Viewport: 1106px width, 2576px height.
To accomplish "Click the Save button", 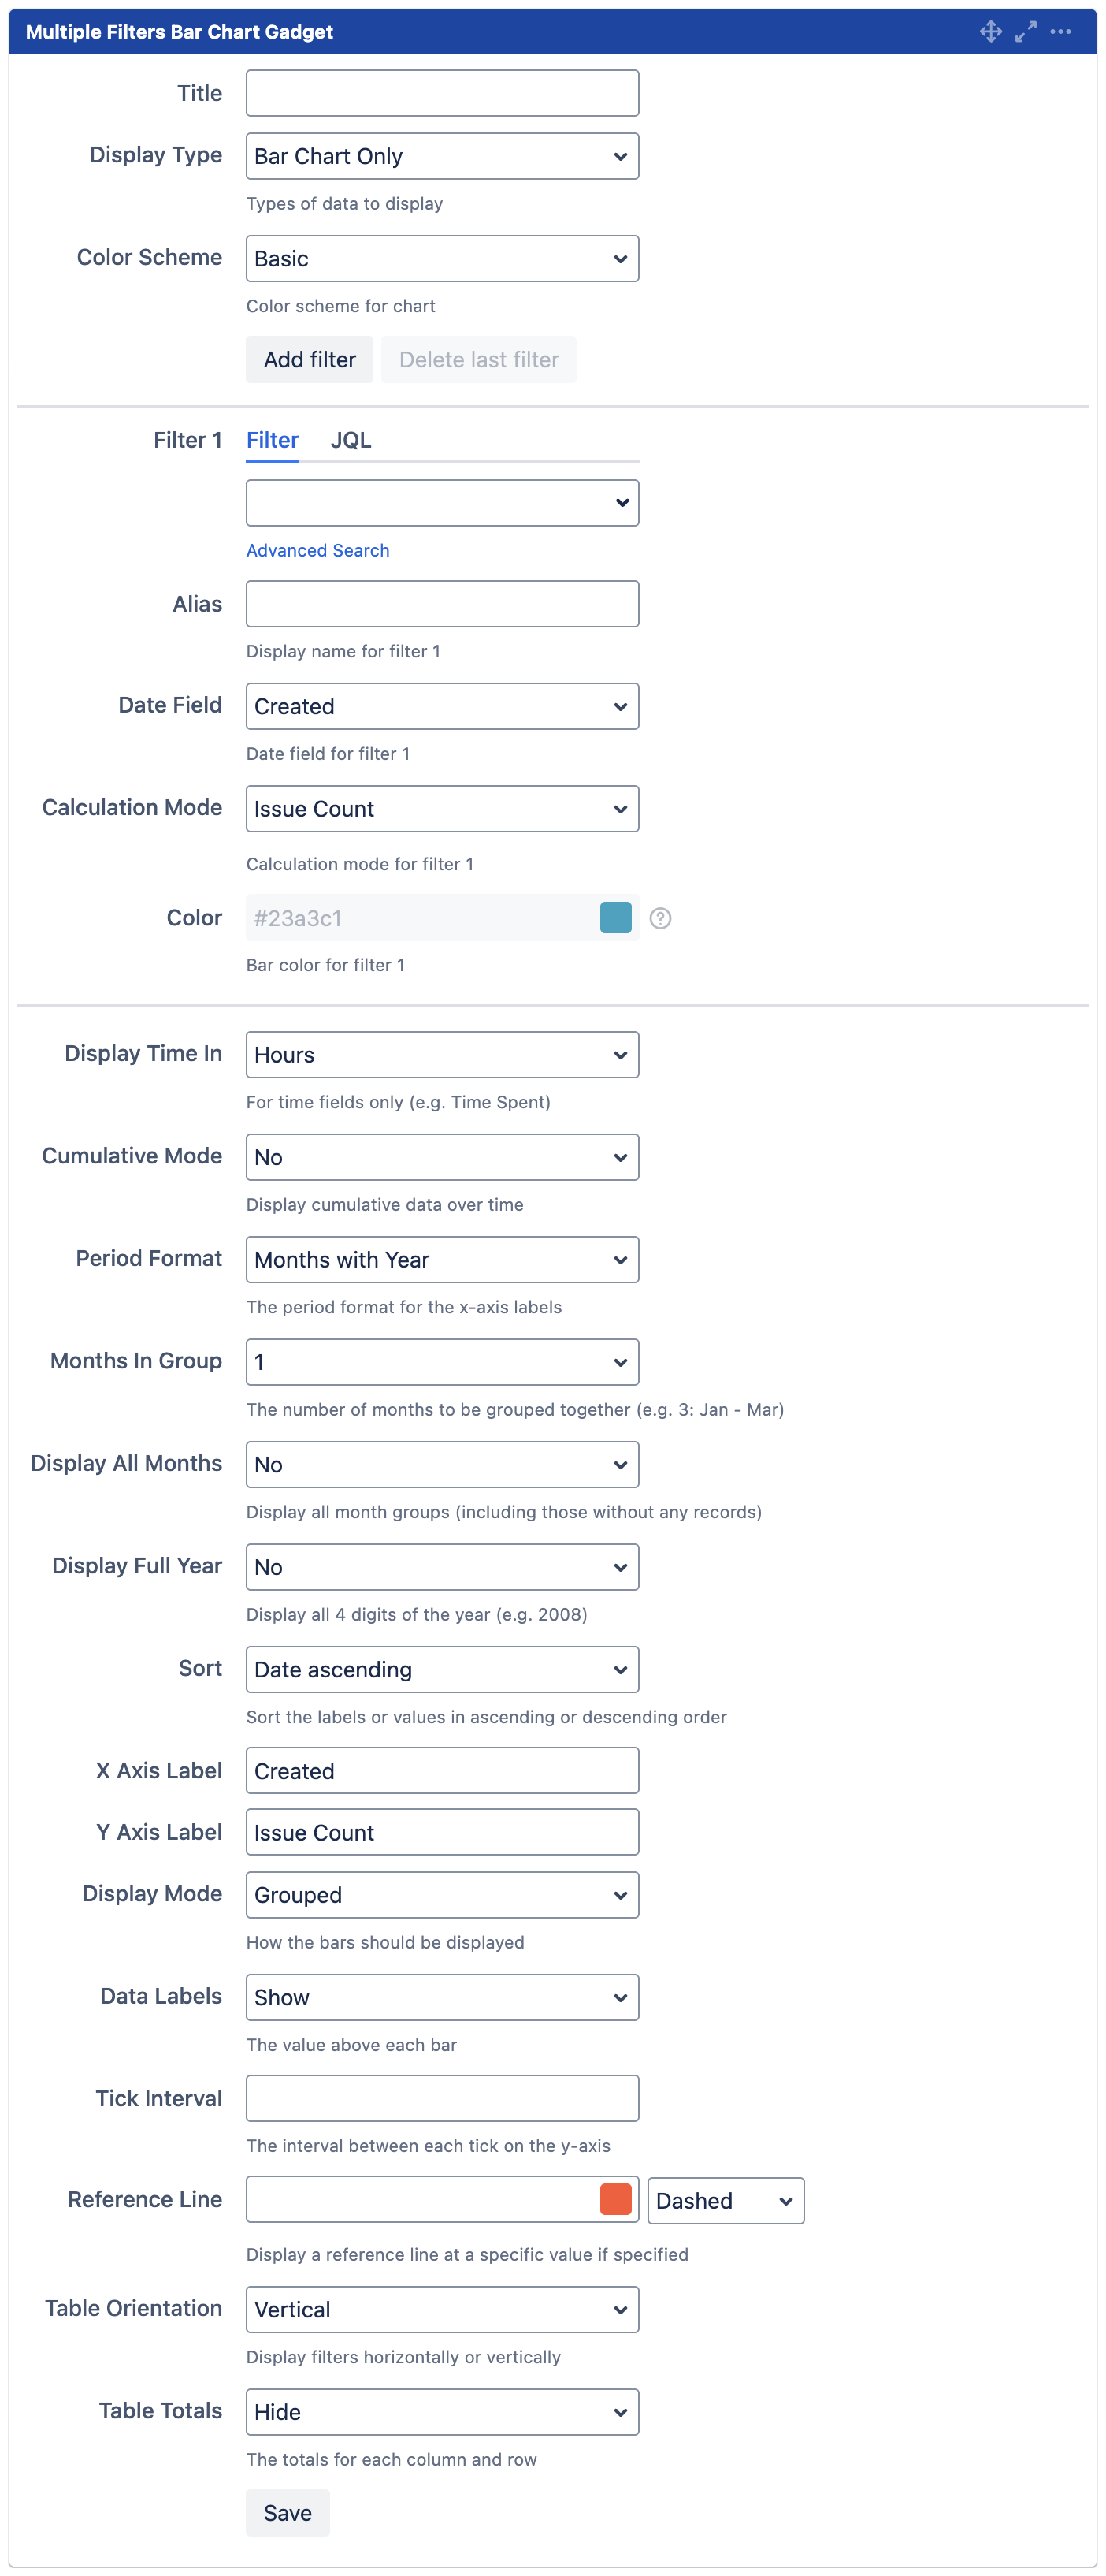I will point(287,2512).
